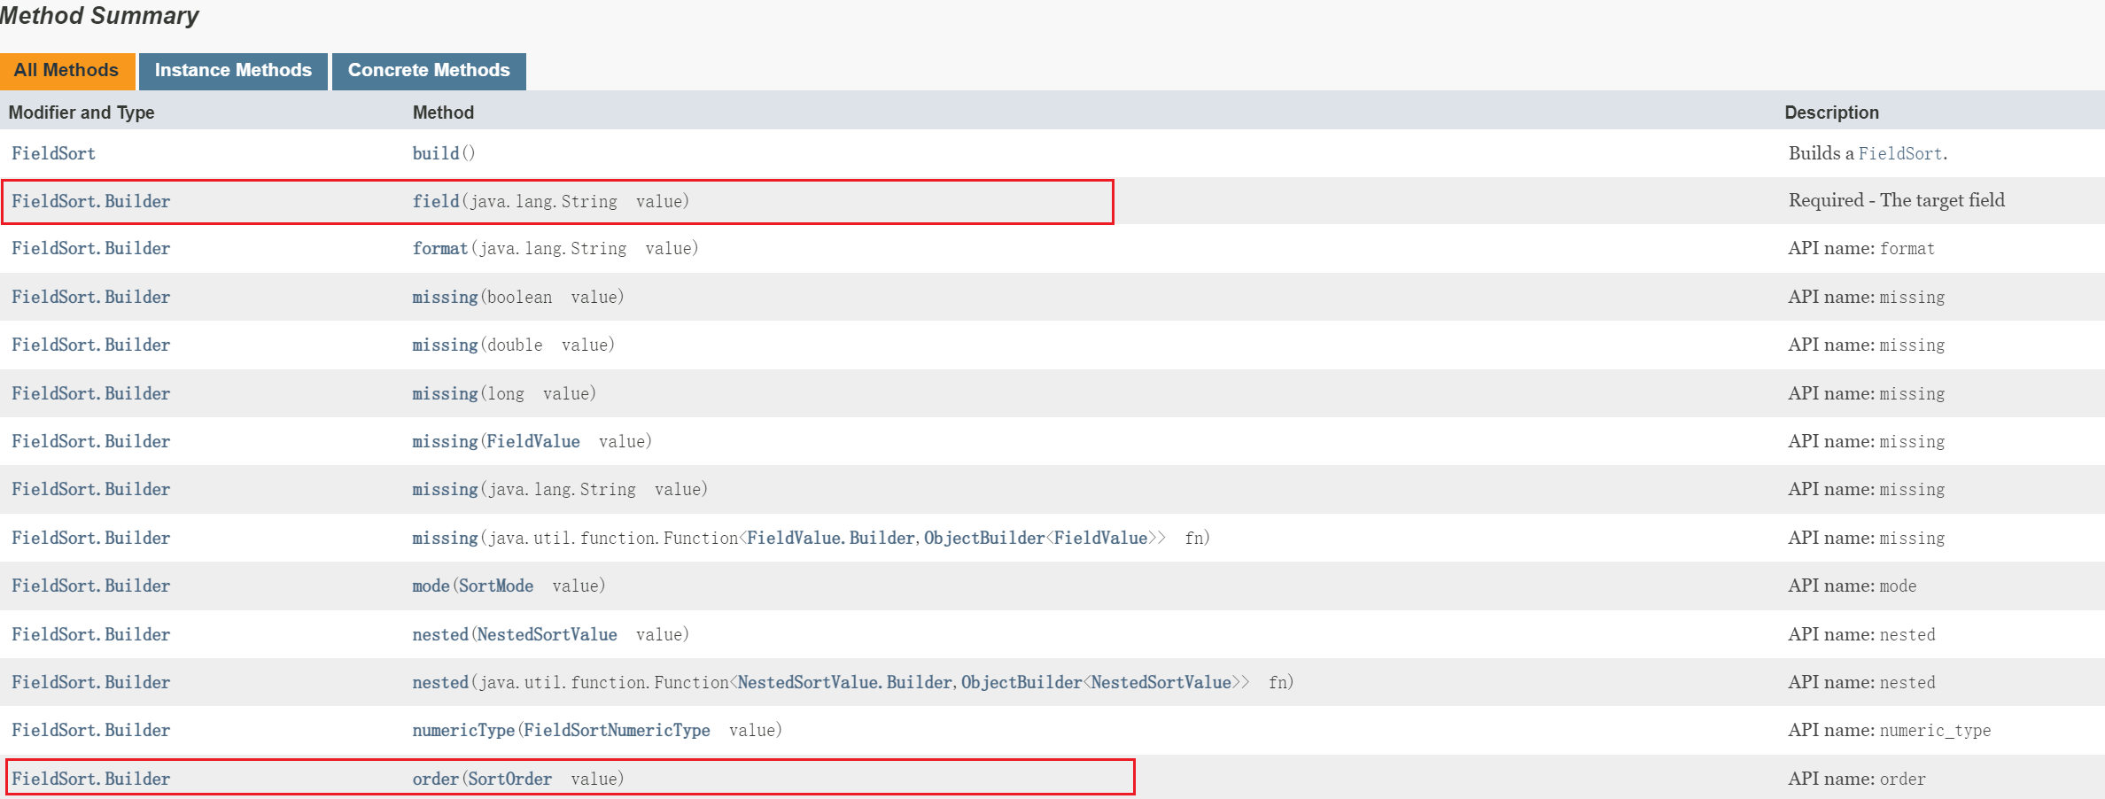
Task: Open FieldSort return type in build row
Action: [53, 153]
